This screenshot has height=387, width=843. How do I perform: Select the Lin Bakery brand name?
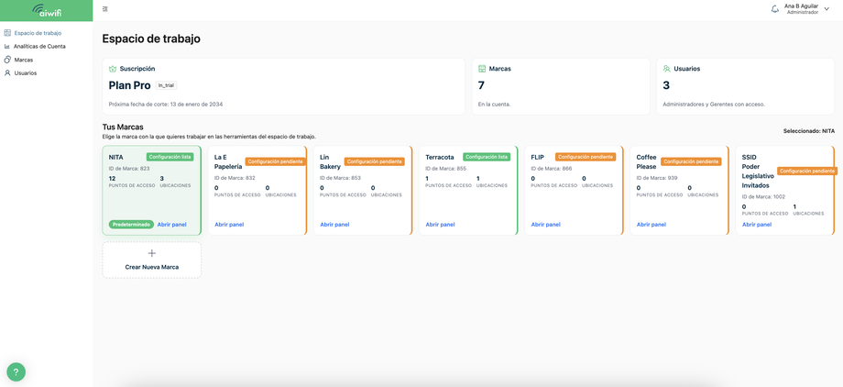click(x=330, y=162)
